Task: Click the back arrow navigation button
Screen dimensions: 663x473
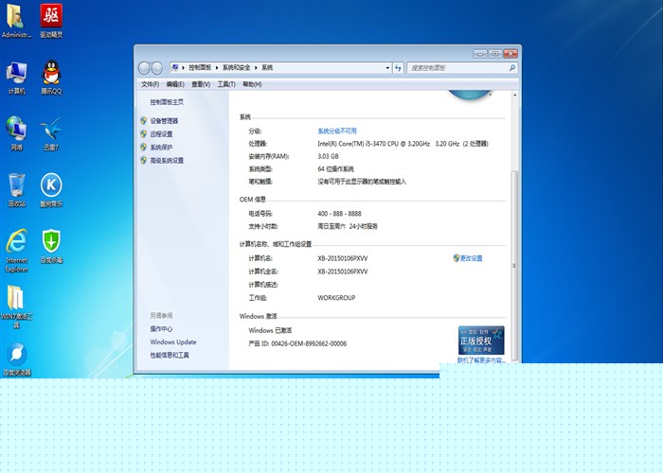Action: (145, 68)
